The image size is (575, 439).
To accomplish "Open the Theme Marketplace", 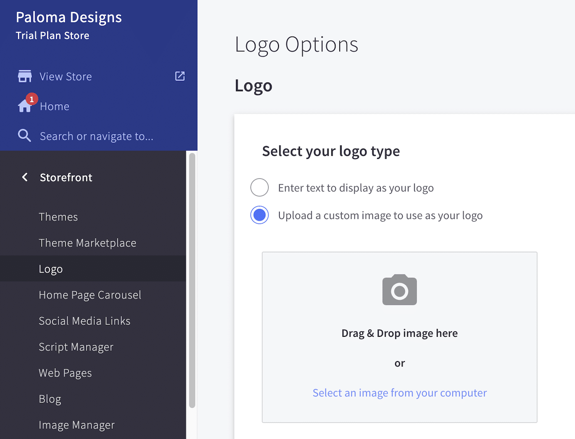I will point(87,242).
